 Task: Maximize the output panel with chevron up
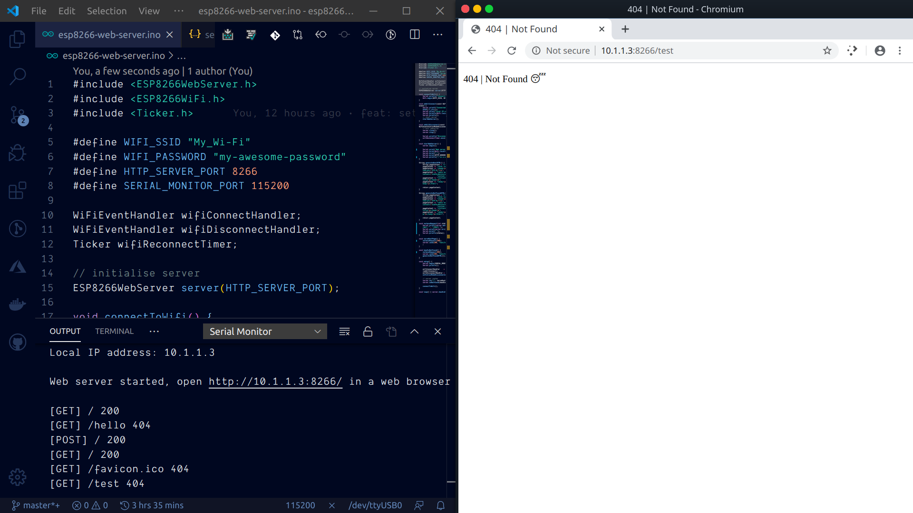pos(414,332)
